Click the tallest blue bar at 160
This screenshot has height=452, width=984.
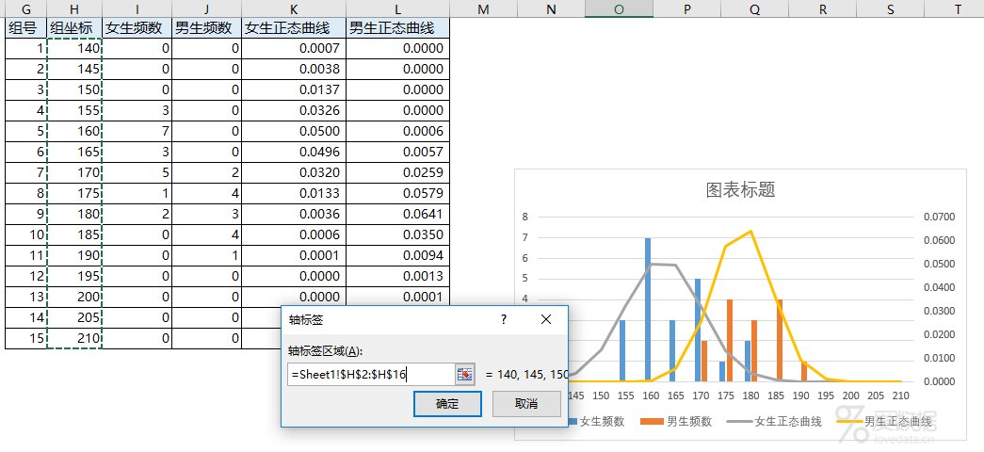(647, 310)
